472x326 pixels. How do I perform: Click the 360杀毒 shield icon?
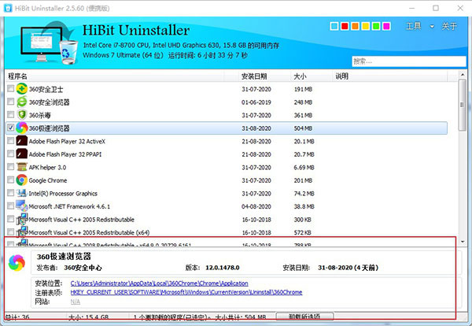(x=22, y=115)
